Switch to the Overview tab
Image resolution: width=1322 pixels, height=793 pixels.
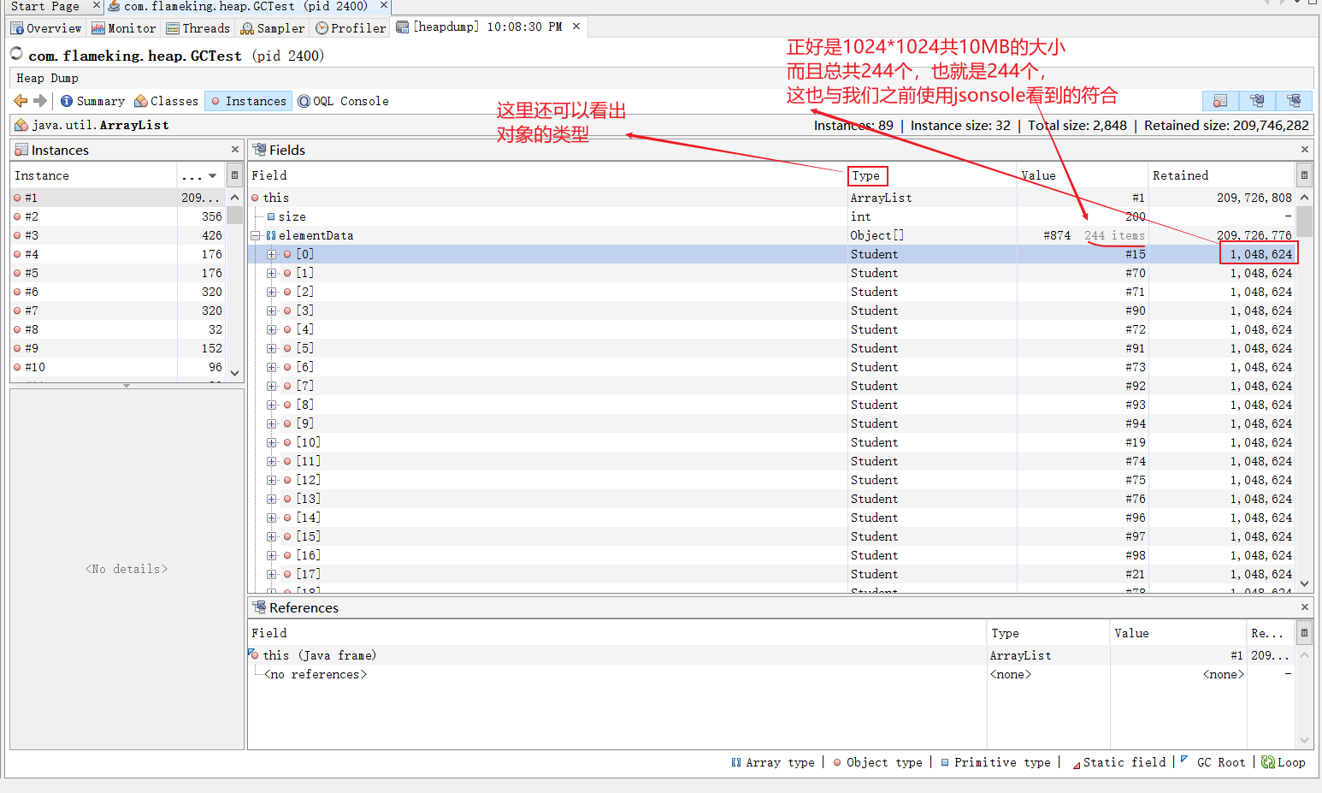[x=46, y=28]
